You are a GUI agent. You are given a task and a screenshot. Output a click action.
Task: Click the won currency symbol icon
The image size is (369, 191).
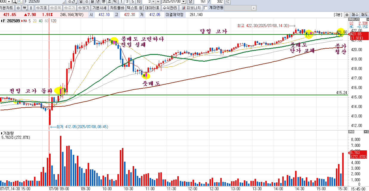click(25, 8)
